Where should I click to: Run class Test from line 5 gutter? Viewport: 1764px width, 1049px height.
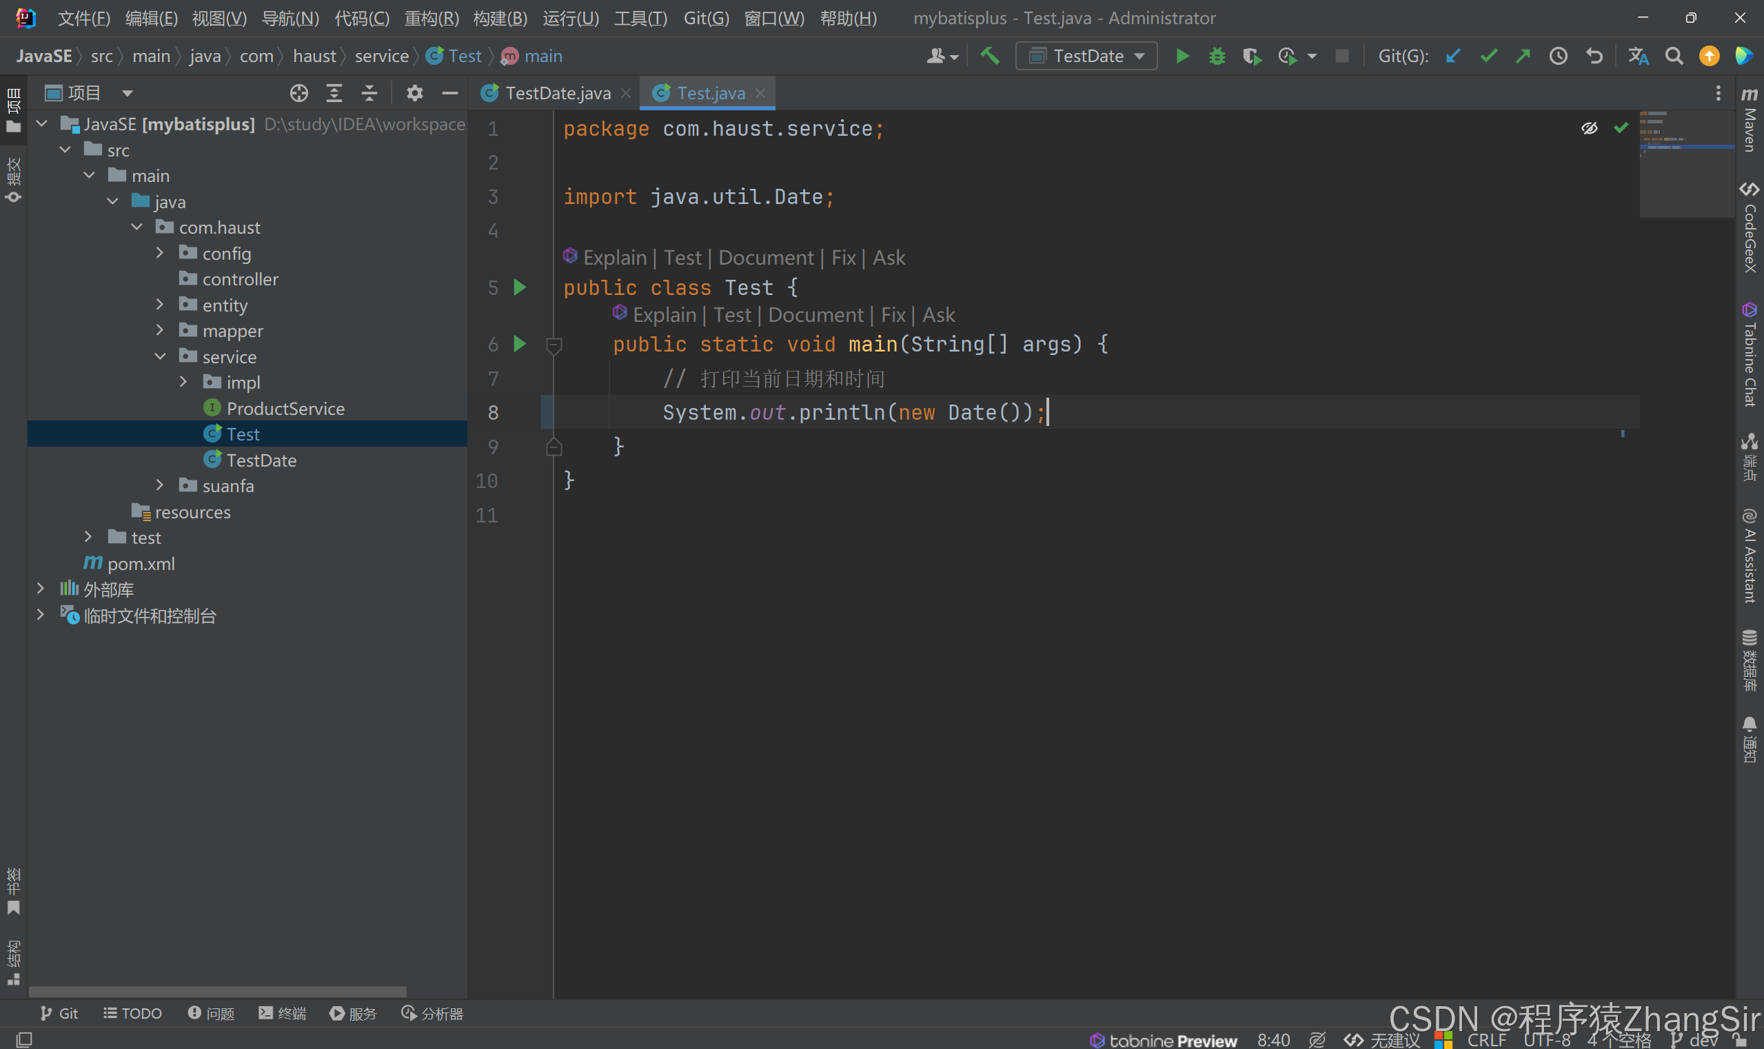coord(520,287)
